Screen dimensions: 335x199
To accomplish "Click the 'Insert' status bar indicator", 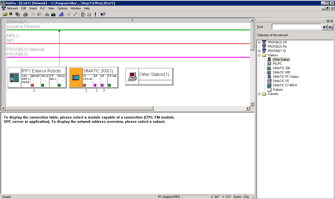I will 238,197.
